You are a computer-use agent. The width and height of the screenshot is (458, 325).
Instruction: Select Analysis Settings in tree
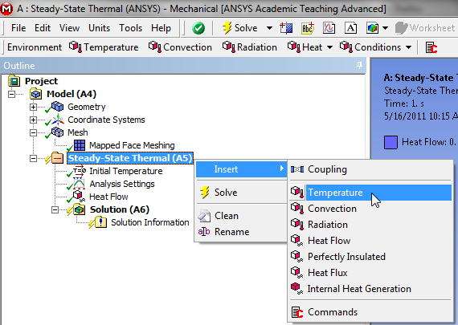coord(122,184)
